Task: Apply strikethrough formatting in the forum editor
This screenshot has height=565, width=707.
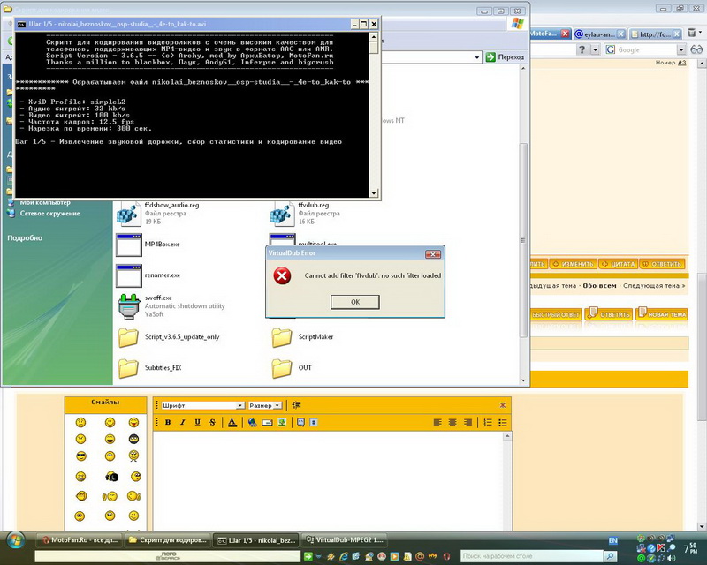Action: [x=212, y=422]
